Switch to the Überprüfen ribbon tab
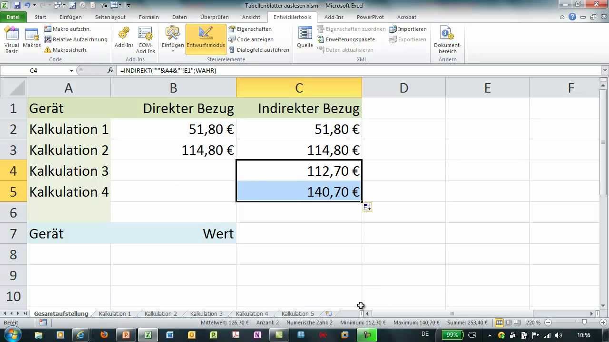Viewport: 609px width, 342px height. [x=215, y=17]
